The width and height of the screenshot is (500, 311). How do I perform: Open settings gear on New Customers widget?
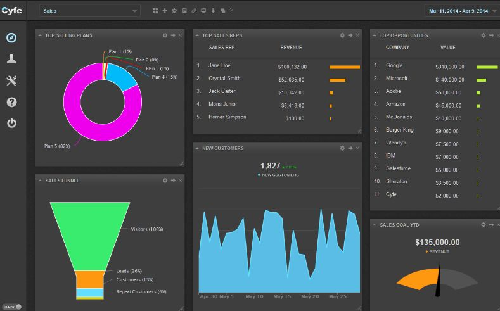(x=342, y=148)
